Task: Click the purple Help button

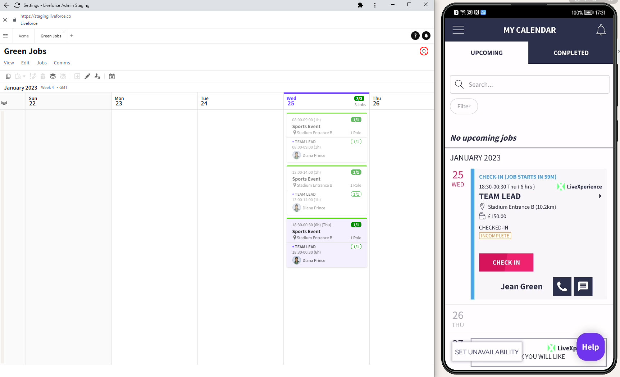Action: pos(591,347)
